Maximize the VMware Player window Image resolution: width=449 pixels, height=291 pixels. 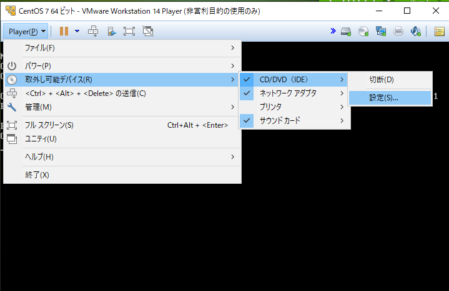coord(407,11)
